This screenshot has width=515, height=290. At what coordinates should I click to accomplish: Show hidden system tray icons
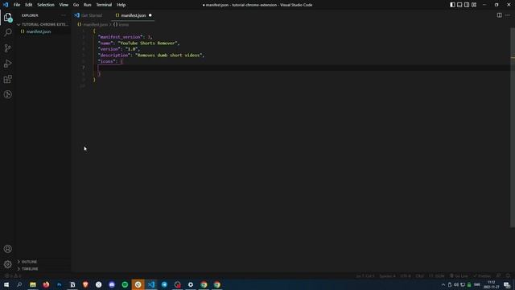(x=443, y=284)
